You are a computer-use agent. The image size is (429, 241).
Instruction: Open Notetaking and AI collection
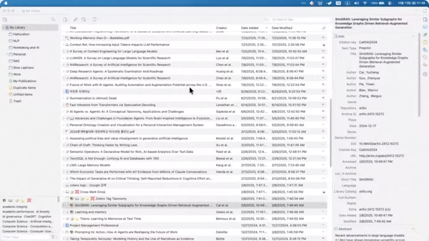coord(31,48)
